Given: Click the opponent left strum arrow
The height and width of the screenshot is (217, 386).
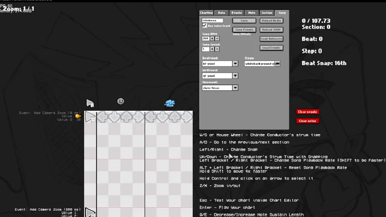Looking at the screenshot, I should (103, 117).
